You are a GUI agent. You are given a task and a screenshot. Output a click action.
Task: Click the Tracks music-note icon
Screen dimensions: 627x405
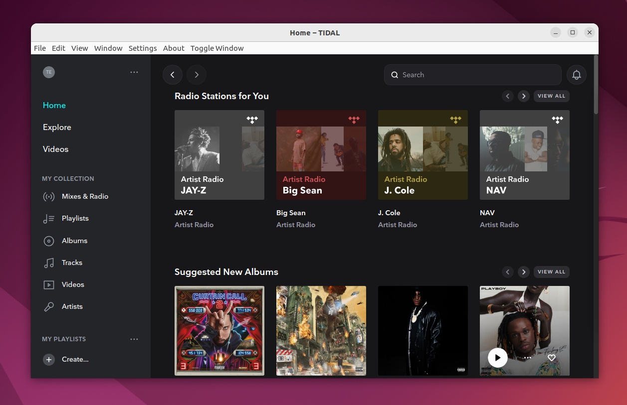coord(48,263)
